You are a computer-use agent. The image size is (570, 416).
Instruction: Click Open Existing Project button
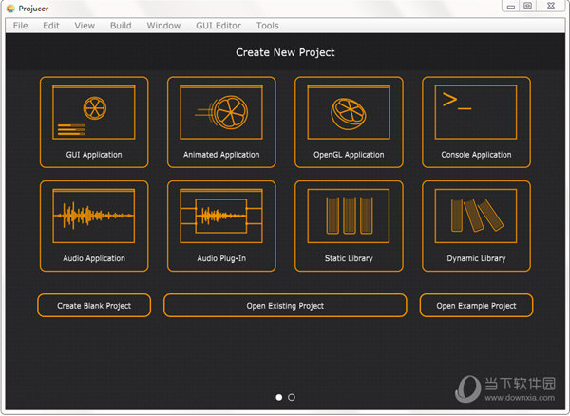pyautogui.click(x=285, y=306)
